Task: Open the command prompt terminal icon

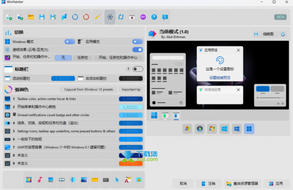Action: 106,180
